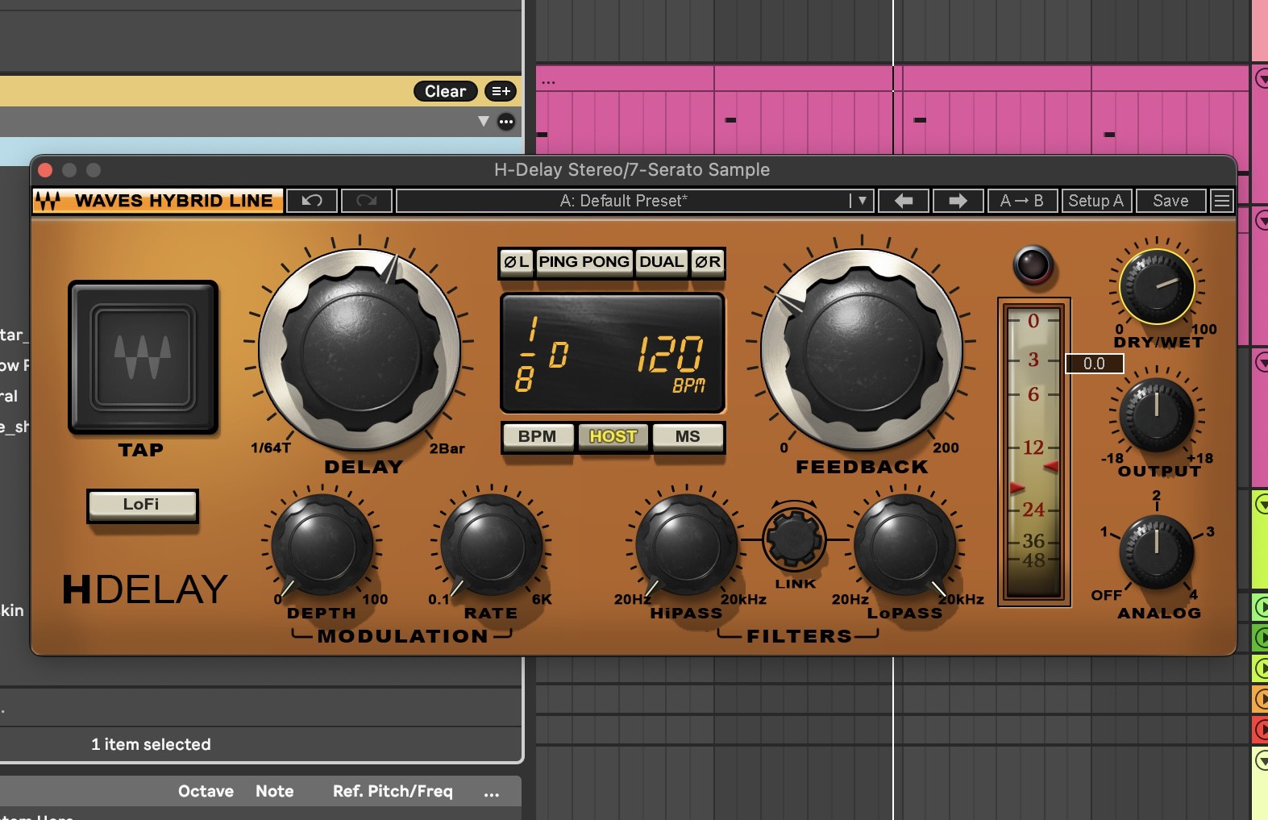
Task: Load previous preset with left arrow
Action: [x=904, y=201]
